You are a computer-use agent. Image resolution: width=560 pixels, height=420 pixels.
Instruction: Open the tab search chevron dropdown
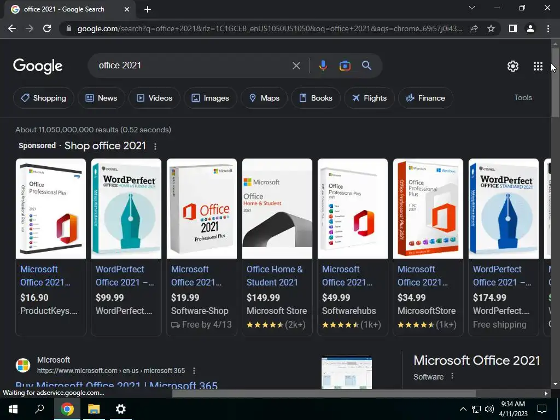(x=472, y=8)
